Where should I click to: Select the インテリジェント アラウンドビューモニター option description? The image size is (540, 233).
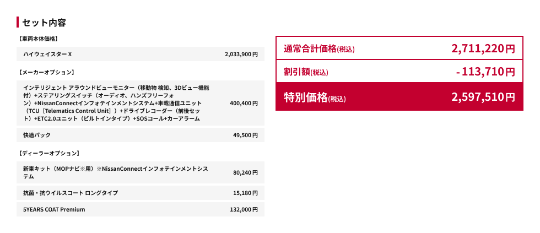click(116, 103)
